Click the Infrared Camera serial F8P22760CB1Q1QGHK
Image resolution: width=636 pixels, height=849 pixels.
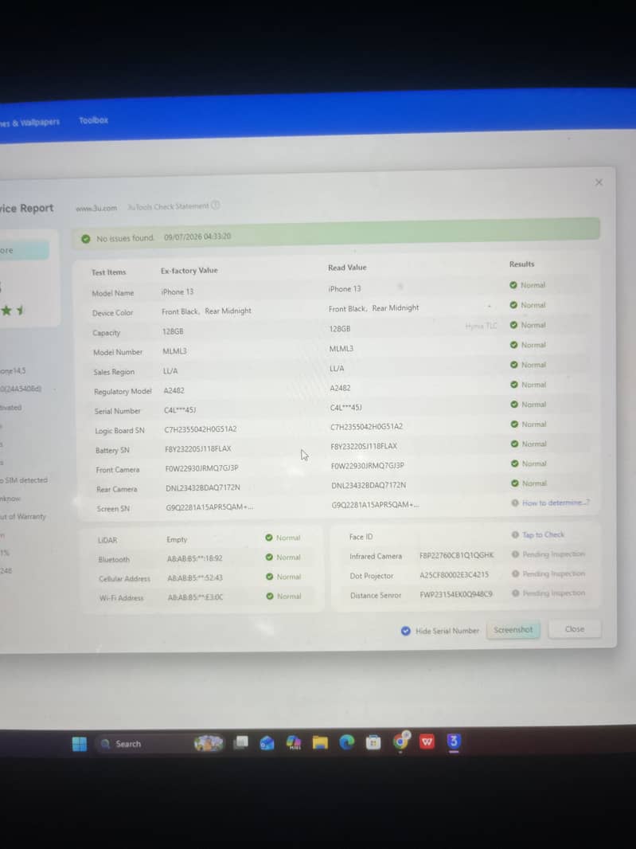coord(456,555)
